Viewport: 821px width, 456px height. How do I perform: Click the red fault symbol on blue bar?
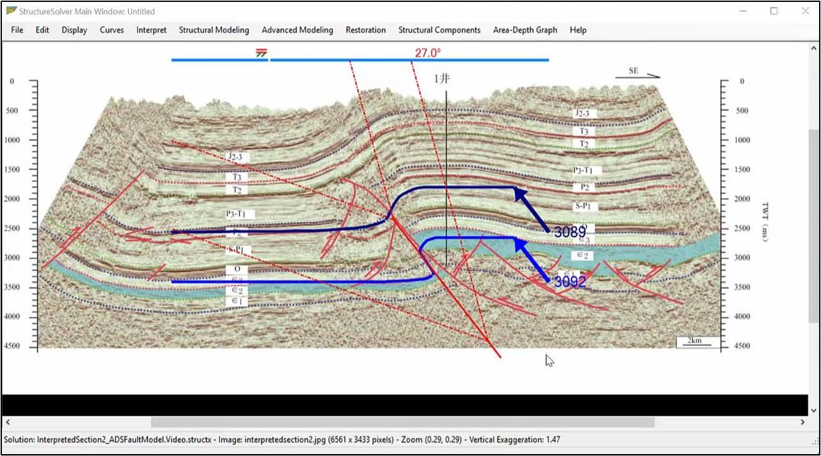pos(261,53)
